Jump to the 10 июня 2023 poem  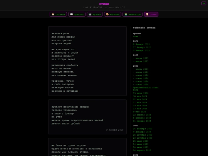141,147
